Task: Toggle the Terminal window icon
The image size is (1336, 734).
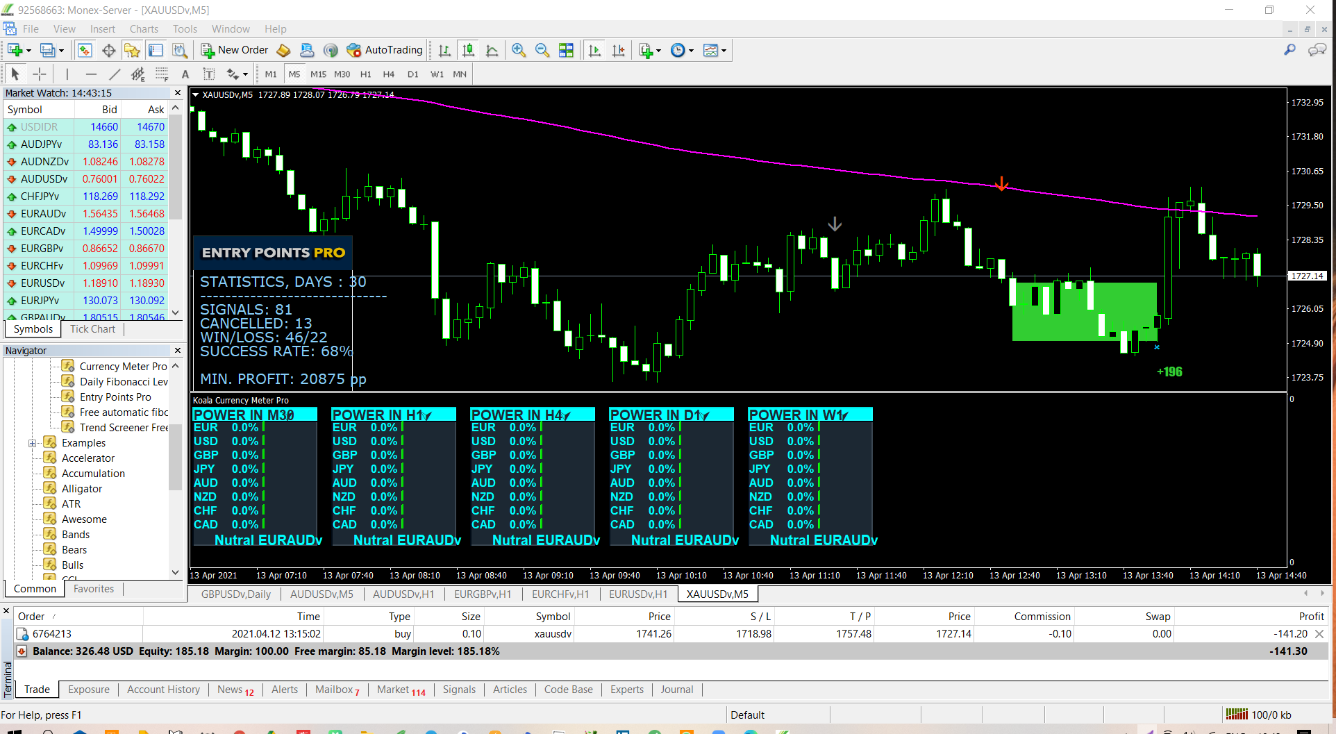Action: [156, 50]
